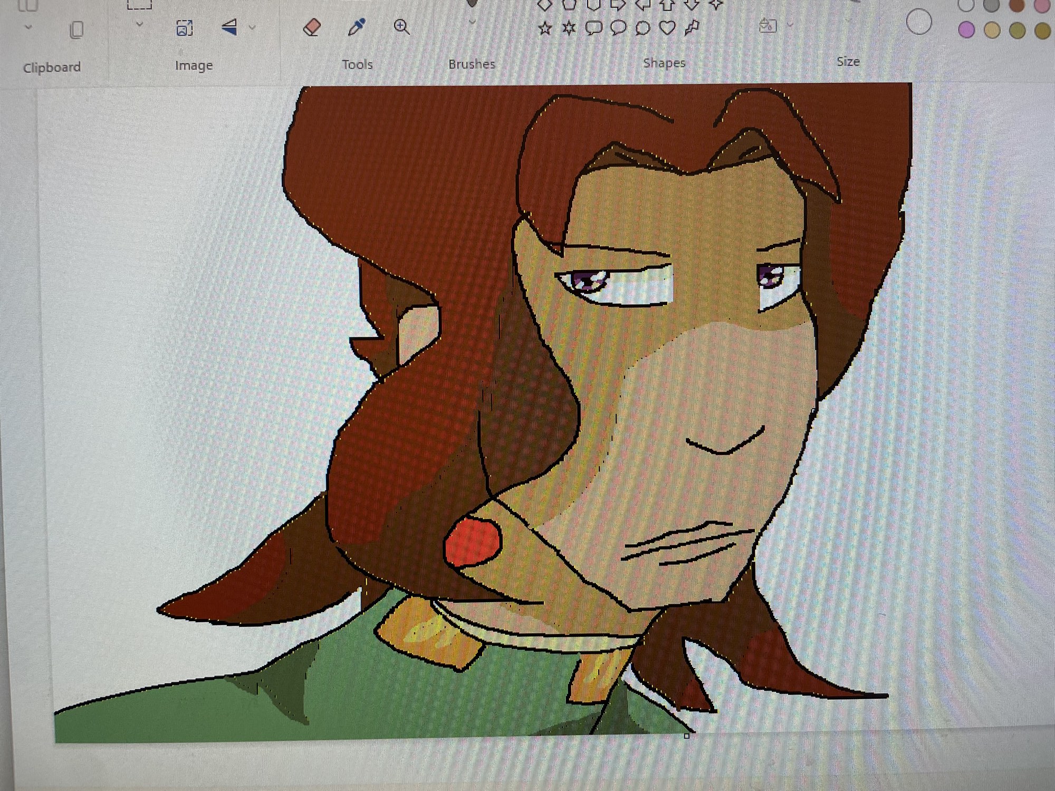Screen dimensions: 1055x791
Task: Expand the shape fill dropdown arrow
Action: point(790,25)
